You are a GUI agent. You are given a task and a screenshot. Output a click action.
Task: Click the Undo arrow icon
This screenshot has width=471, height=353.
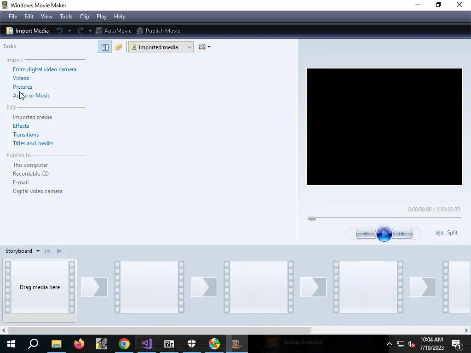(60, 31)
